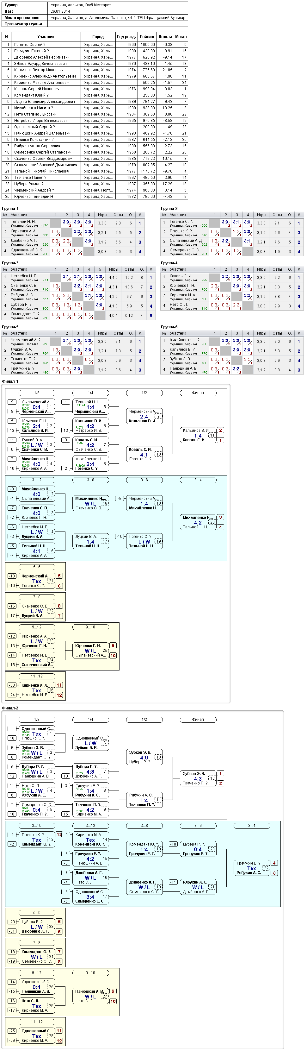The image size is (307, 1051).
Task: Click the Рейтинг column header in the participants table
Action: coord(147,37)
